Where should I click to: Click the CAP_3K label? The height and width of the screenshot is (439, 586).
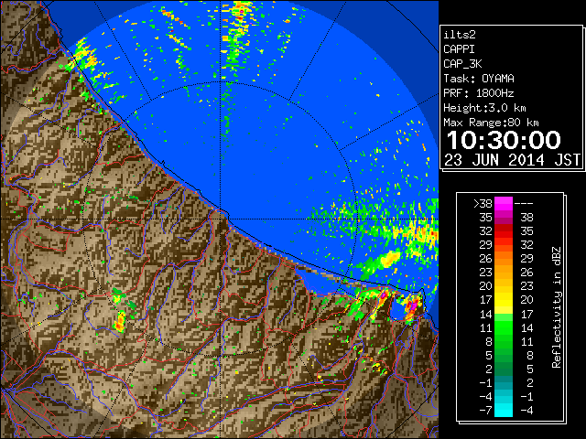462,64
